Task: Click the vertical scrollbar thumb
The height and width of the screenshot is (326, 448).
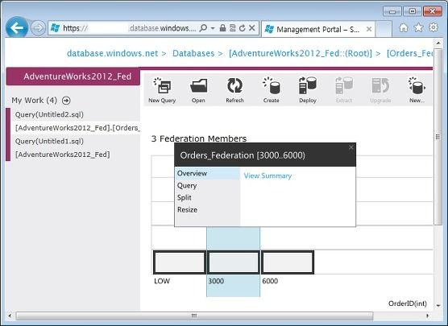Action: [438, 137]
